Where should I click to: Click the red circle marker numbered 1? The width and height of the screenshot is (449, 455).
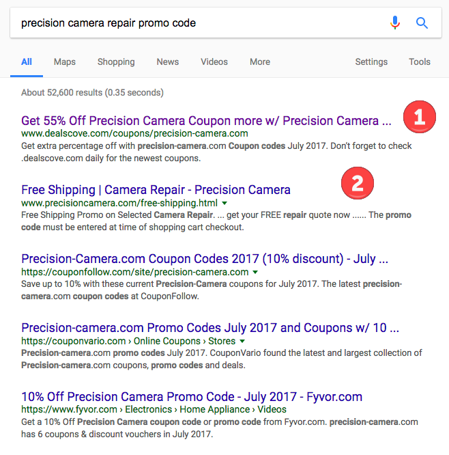click(x=420, y=117)
